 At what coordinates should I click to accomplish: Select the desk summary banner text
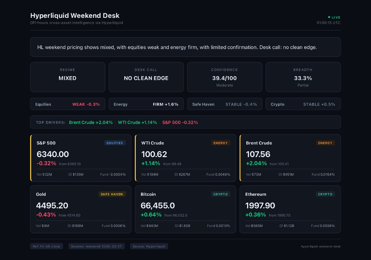click(x=177, y=47)
